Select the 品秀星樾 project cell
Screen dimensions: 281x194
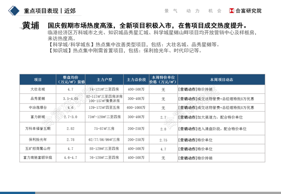37,99
